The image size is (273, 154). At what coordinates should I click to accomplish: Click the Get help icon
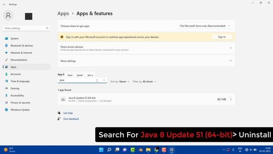coord(59,113)
